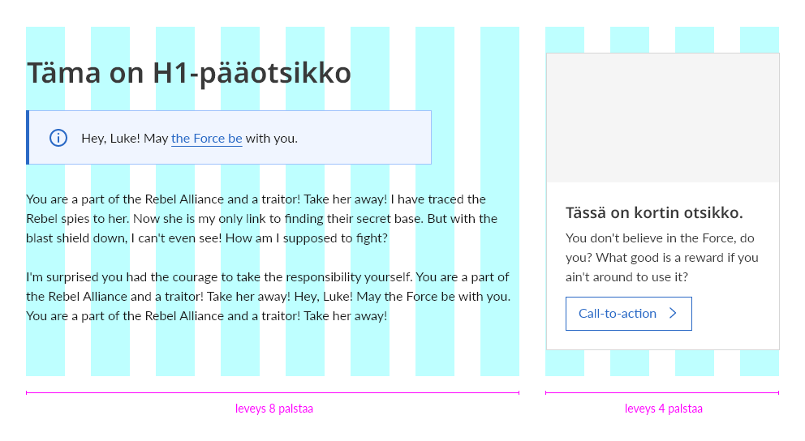Select the card title "Tässä on kortin otsikko."

[654, 213]
